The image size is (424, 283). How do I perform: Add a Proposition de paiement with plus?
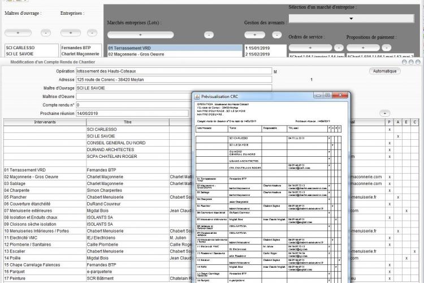click(363, 48)
